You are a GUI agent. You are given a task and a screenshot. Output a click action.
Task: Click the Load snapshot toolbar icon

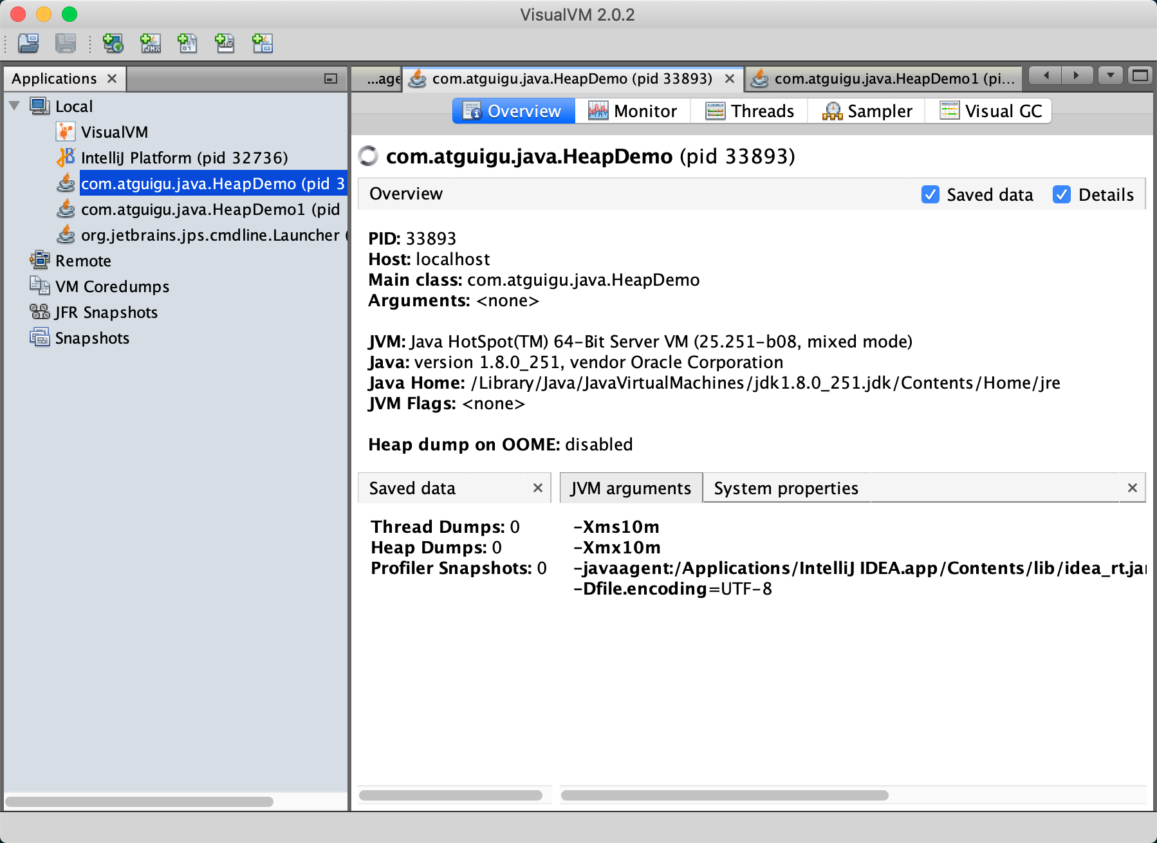28,44
